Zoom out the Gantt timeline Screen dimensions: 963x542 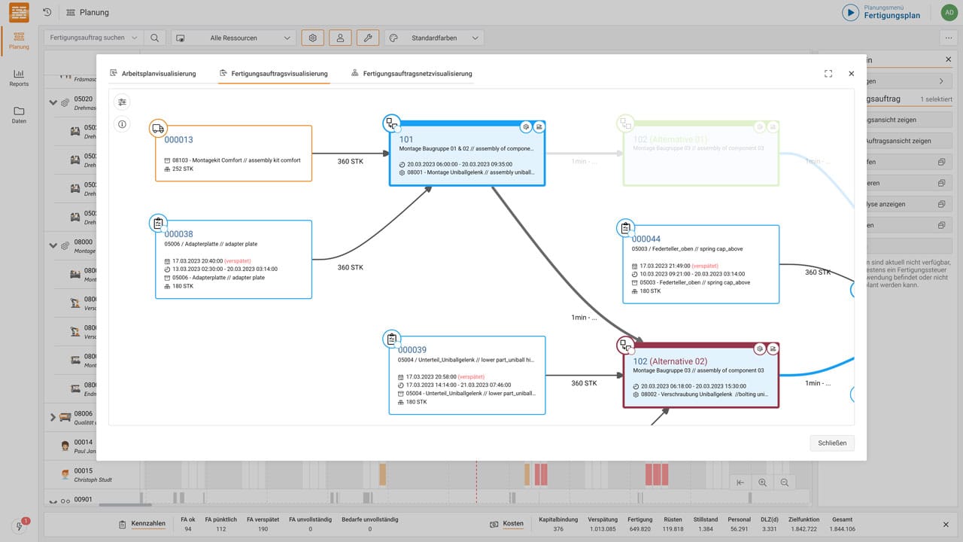(x=785, y=483)
